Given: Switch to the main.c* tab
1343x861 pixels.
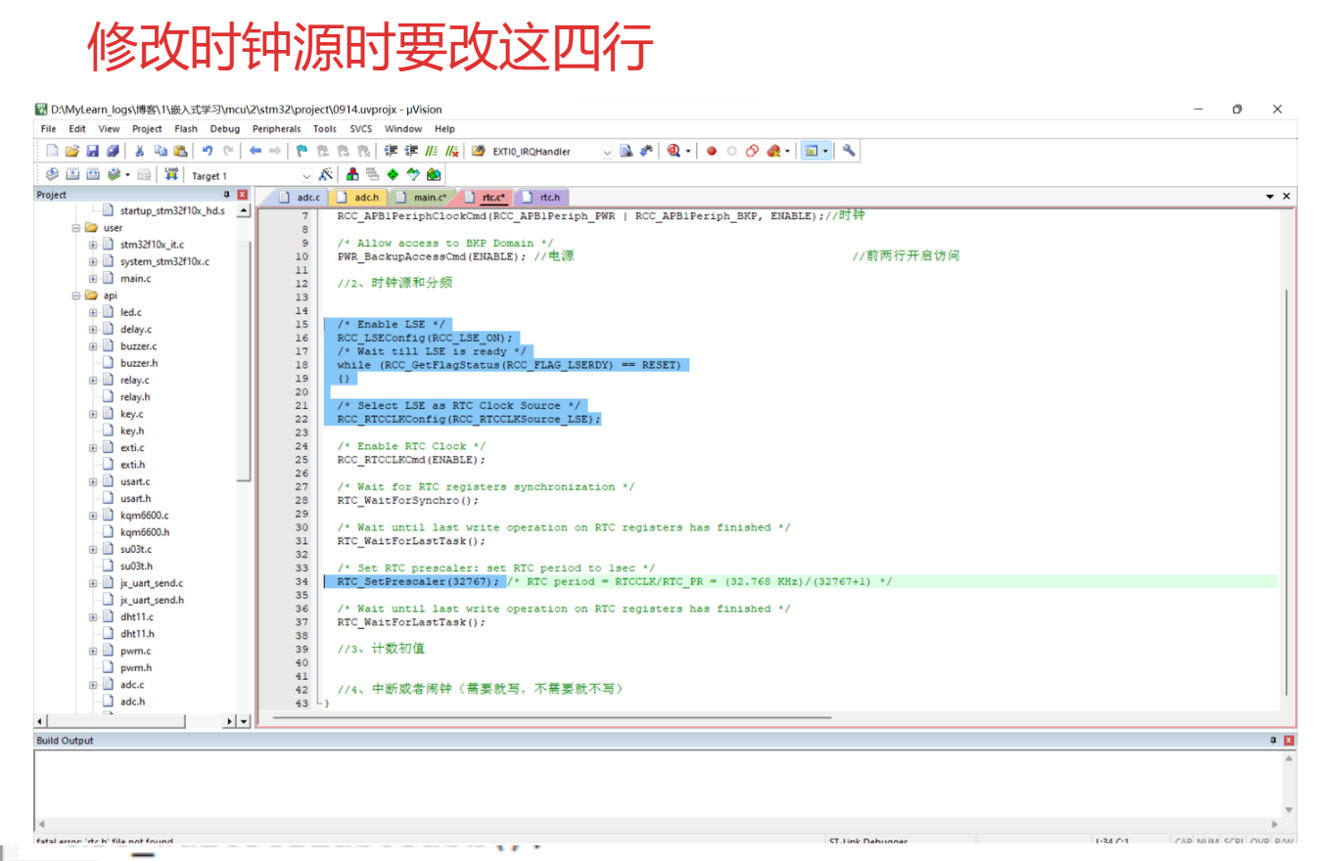Looking at the screenshot, I should 423,198.
